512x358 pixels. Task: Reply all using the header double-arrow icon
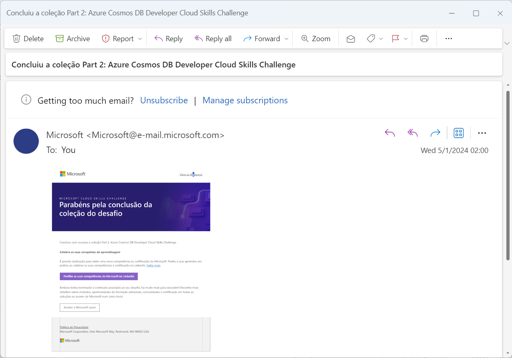pyautogui.click(x=412, y=133)
